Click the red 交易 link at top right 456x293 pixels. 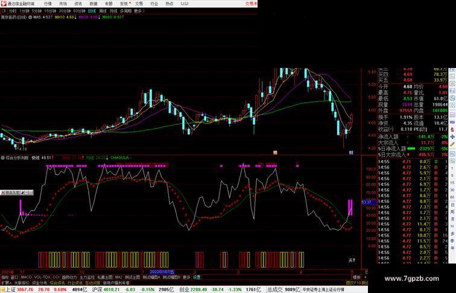click(x=251, y=4)
